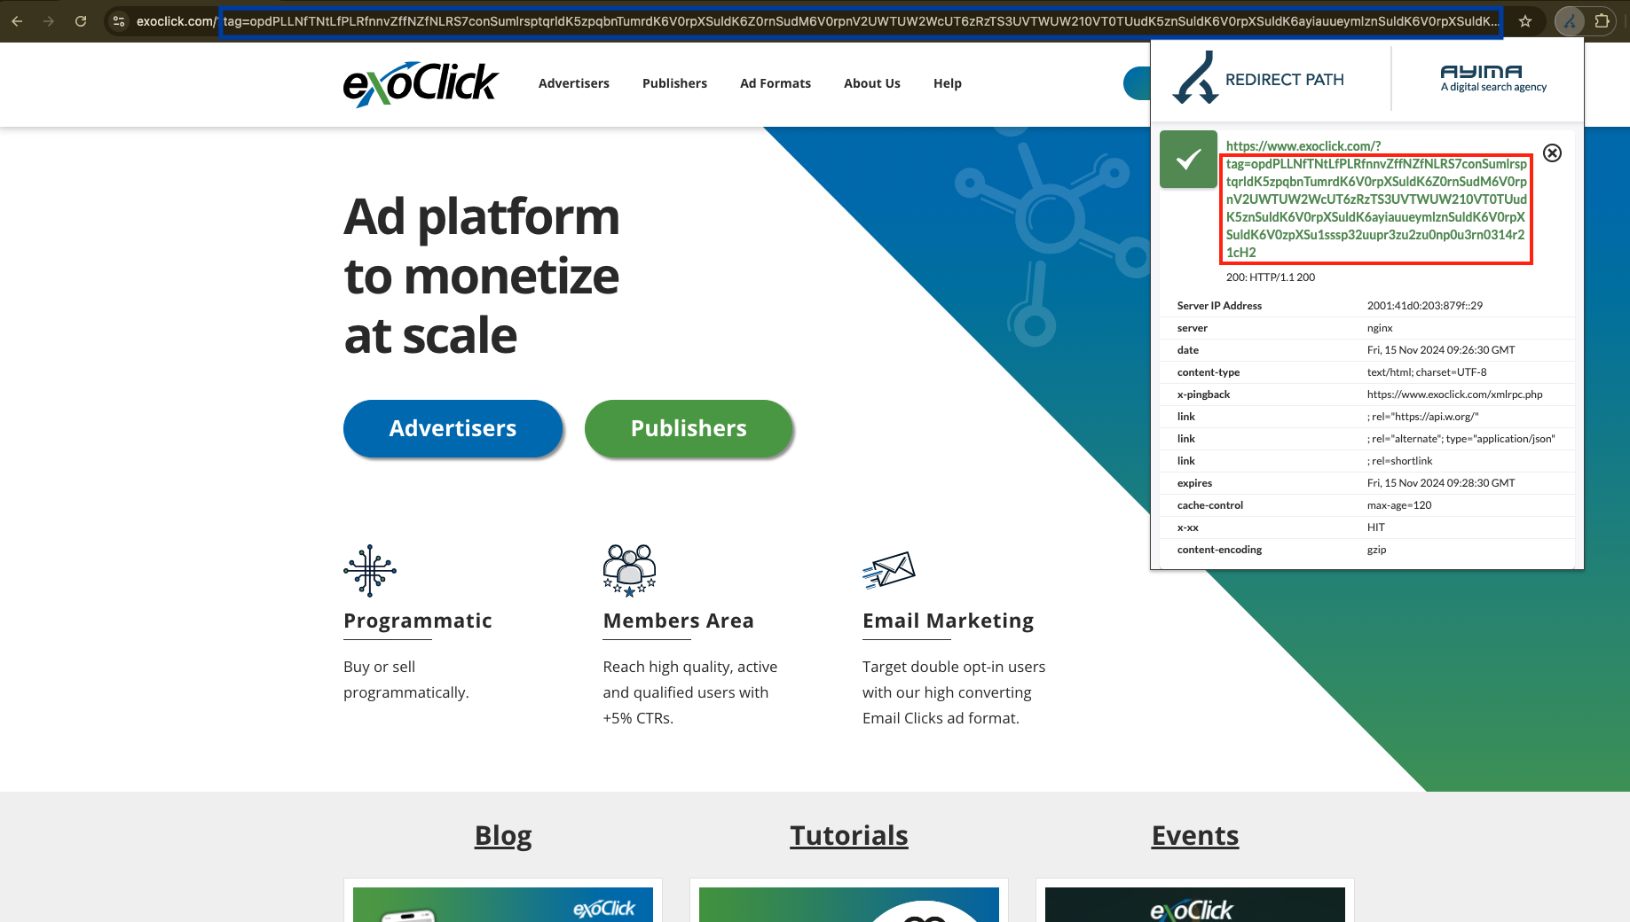1630x922 pixels.
Task: Select the About Us menu item
Action: 871,83
